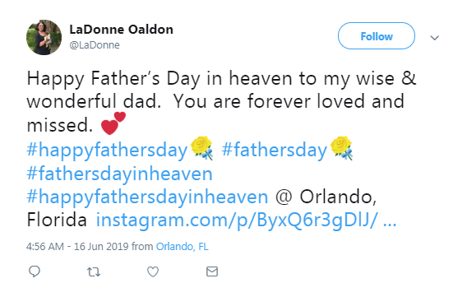467x297 pixels.
Task: Click the Follow button
Action: point(377,36)
